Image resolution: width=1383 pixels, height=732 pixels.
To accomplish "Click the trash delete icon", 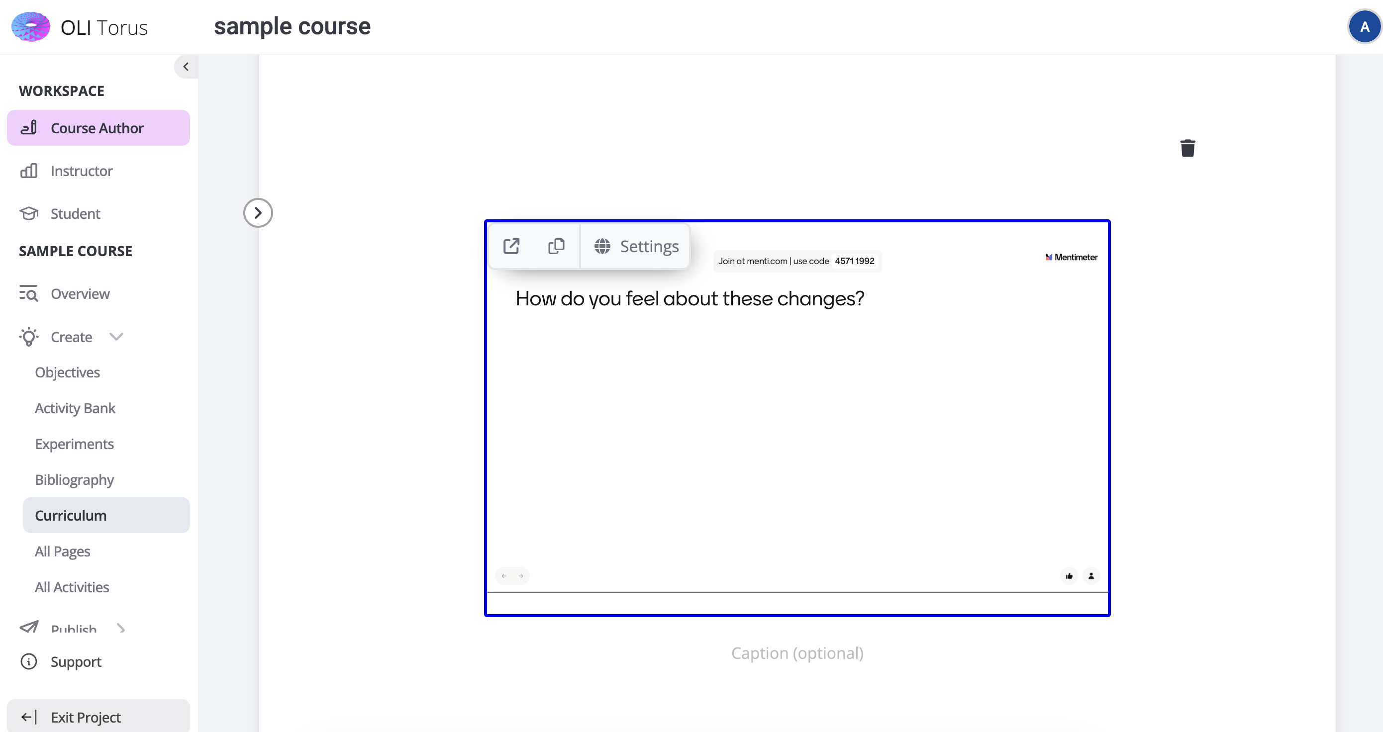I will pos(1187,148).
